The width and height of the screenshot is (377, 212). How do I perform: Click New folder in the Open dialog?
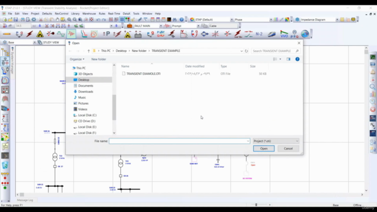[98, 59]
